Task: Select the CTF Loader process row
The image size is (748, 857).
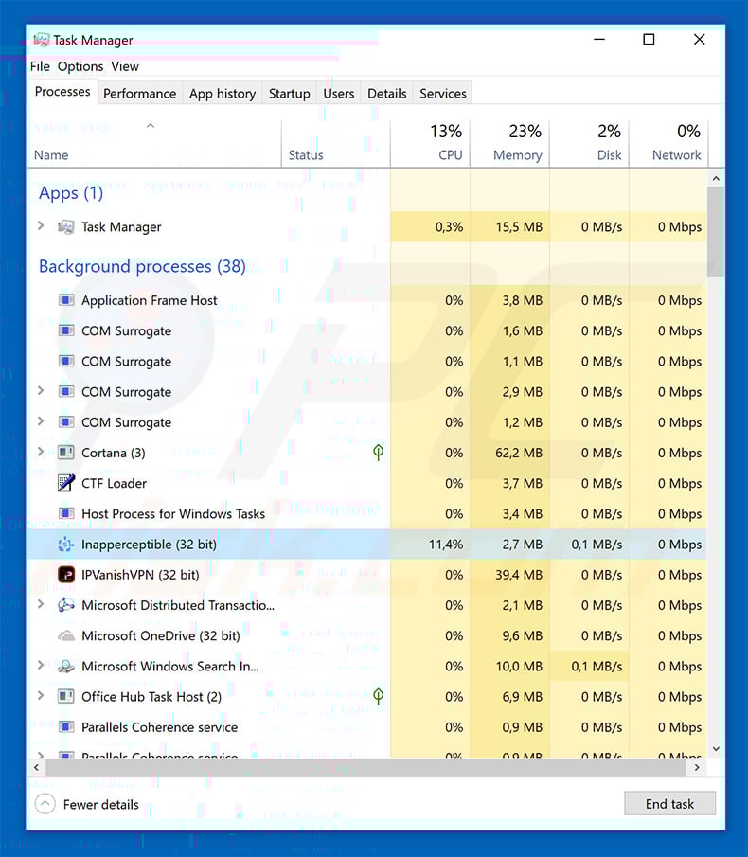Action: point(367,483)
